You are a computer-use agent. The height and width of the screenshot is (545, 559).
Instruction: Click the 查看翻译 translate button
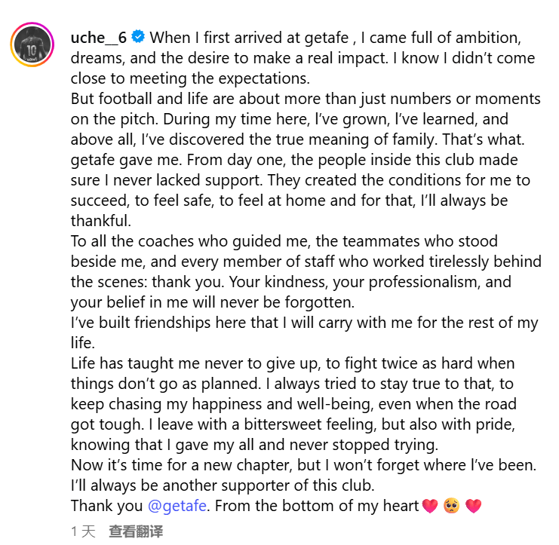pos(136,531)
